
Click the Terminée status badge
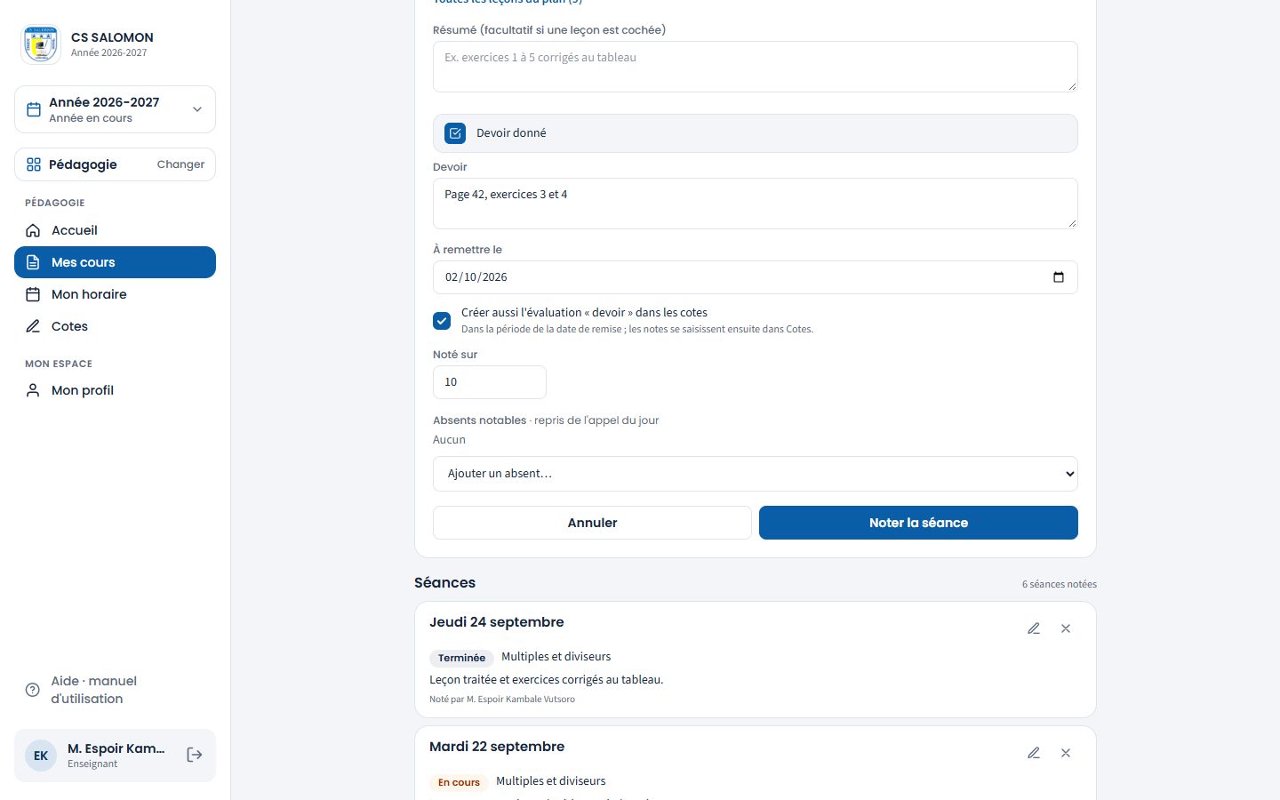click(461, 658)
